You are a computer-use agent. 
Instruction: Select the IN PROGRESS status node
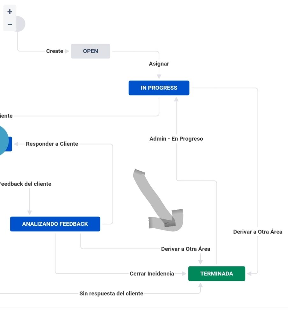tap(159, 88)
